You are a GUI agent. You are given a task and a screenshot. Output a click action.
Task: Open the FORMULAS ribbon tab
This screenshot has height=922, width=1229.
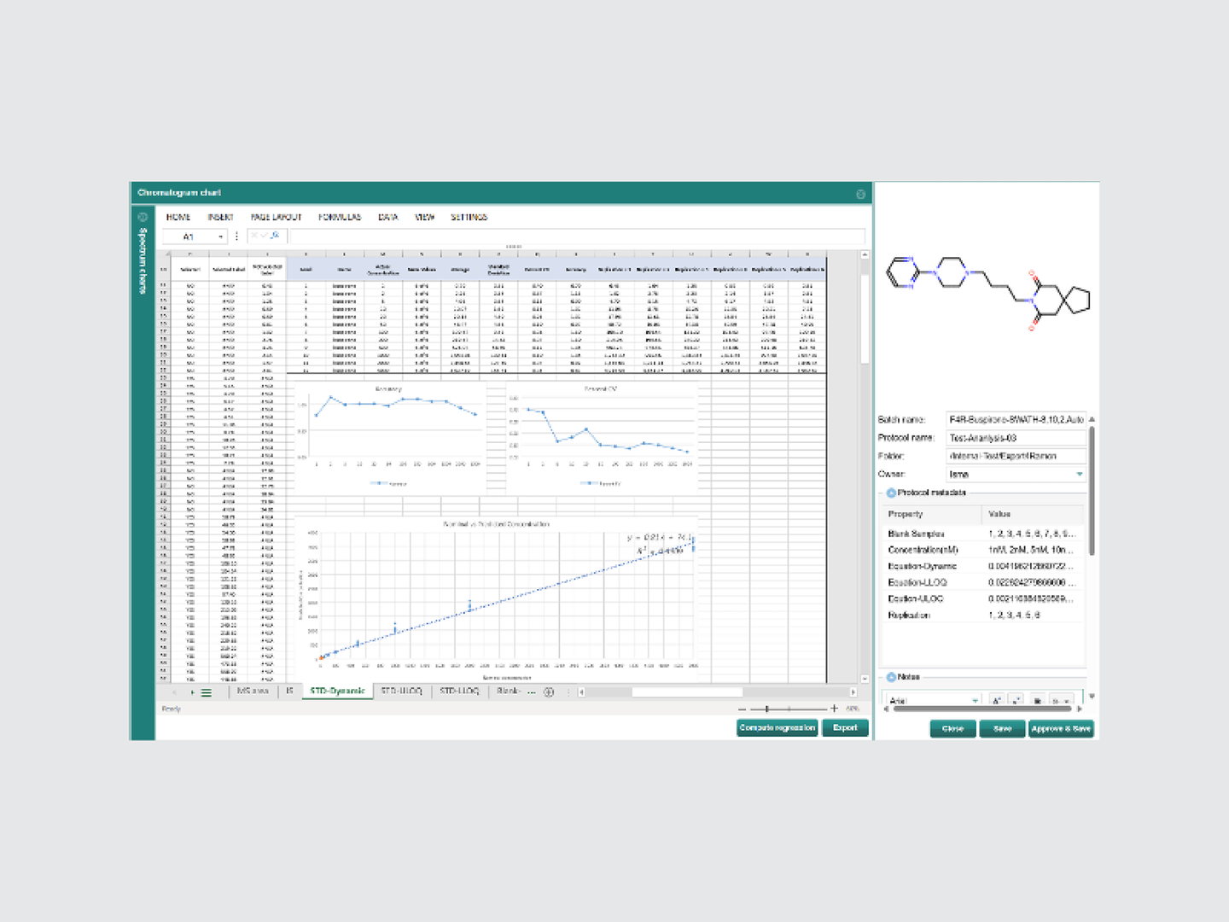[338, 217]
